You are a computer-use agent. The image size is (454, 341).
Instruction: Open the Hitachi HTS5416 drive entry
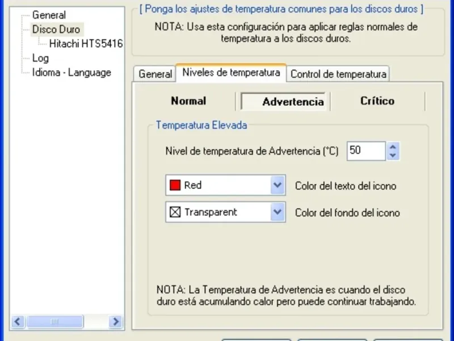coord(86,43)
